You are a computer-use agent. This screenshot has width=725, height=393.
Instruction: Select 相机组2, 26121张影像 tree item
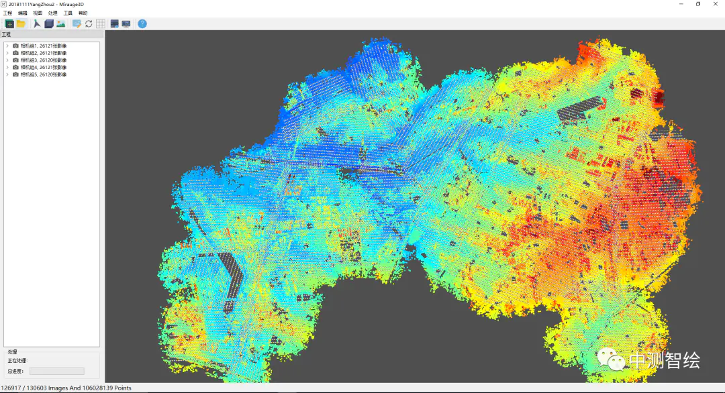[44, 53]
